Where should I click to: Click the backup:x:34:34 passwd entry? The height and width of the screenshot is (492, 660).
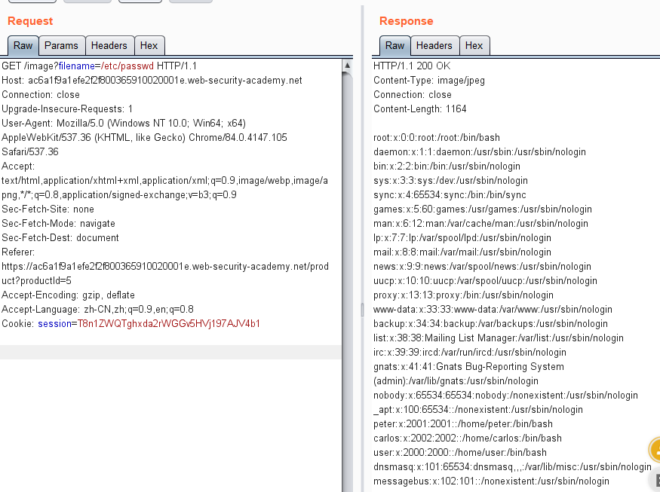(x=490, y=323)
